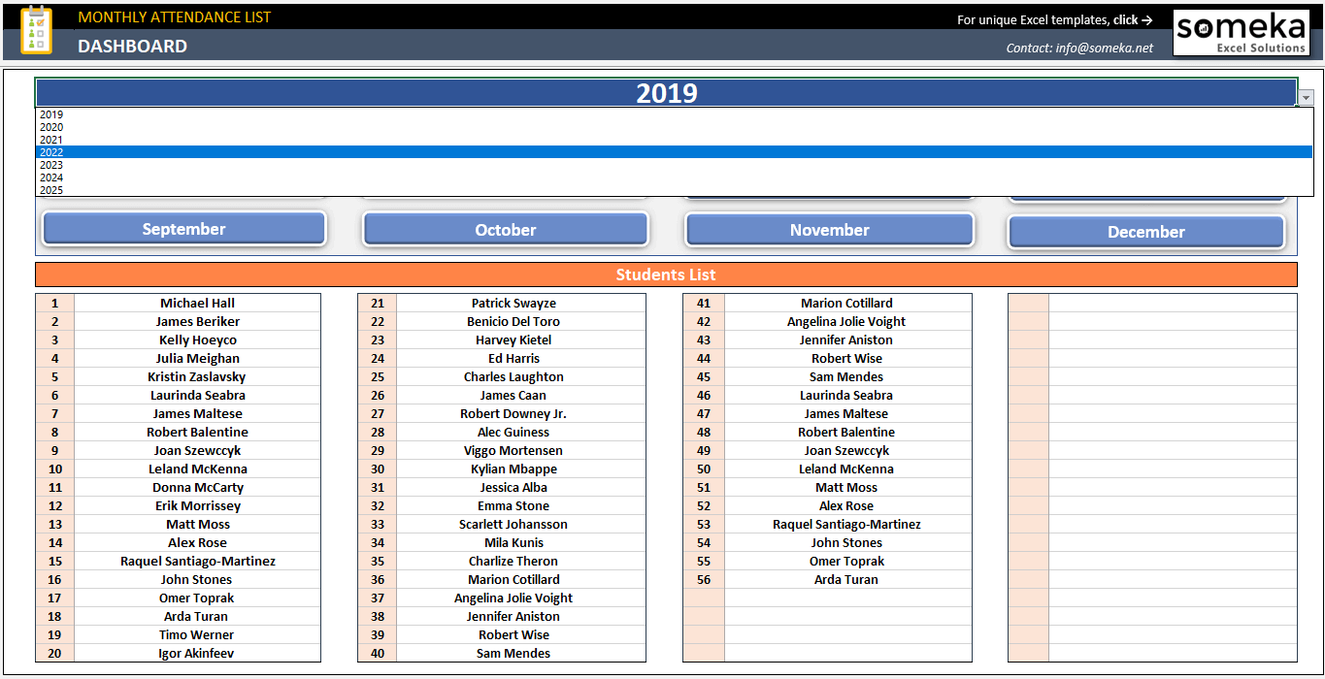Select student cell Michael Hall
Image resolution: width=1325 pixels, height=679 pixels.
pyautogui.click(x=197, y=304)
